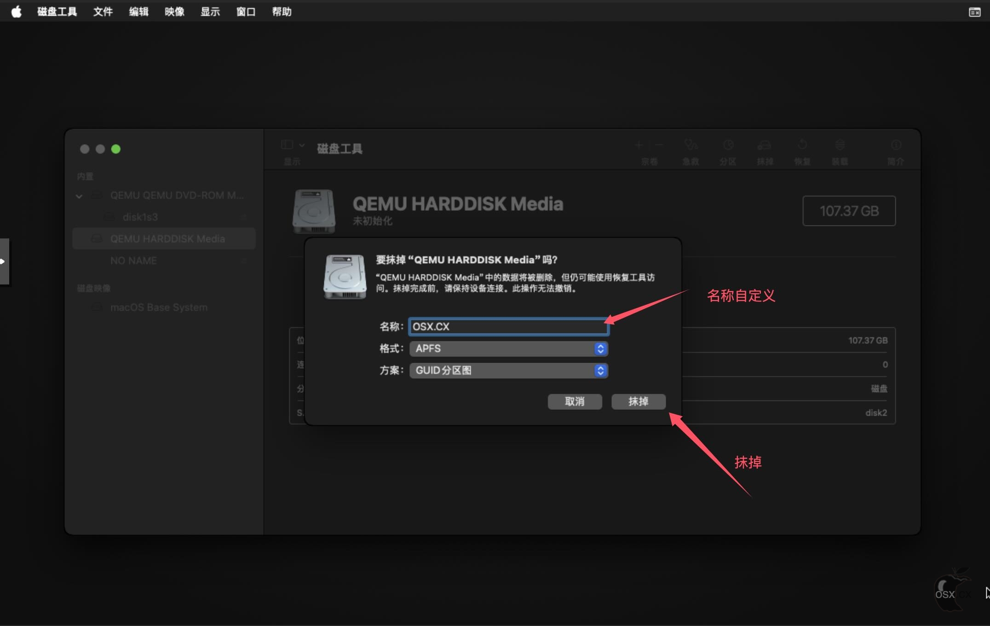Collapse the QEMU DVD-ROM tree chevron
990x626 pixels.
pos(79,196)
